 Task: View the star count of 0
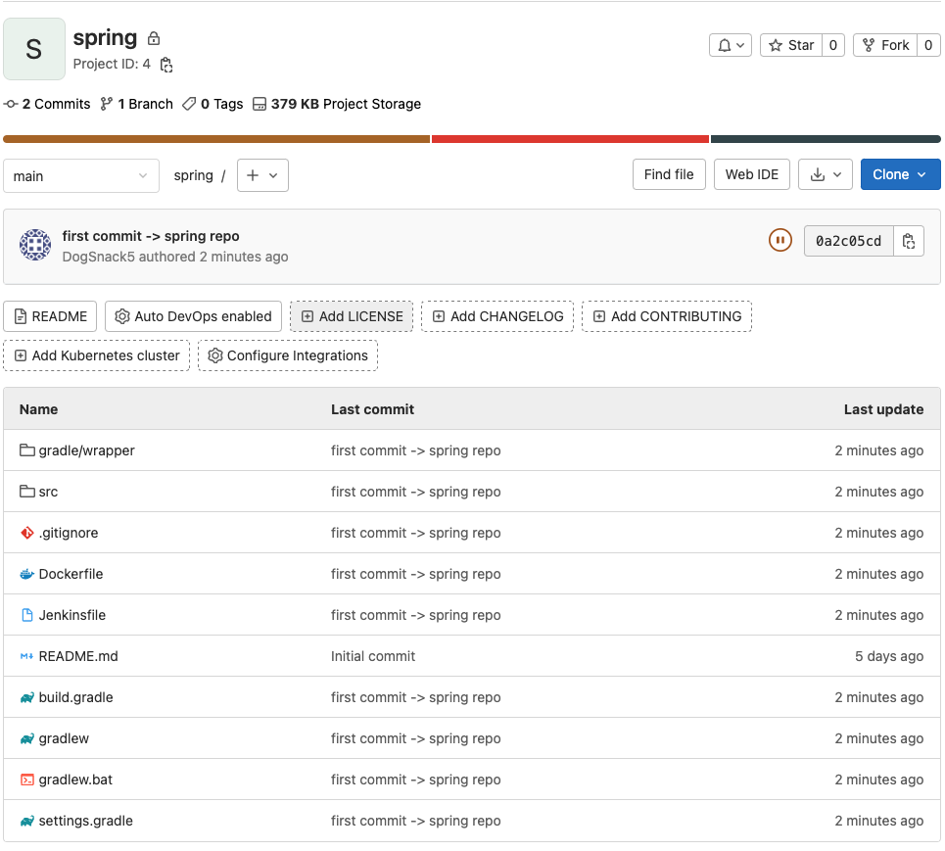(x=833, y=45)
